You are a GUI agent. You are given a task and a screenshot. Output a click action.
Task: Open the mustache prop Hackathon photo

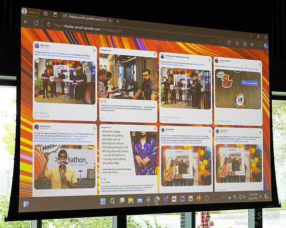pyautogui.click(x=65, y=167)
